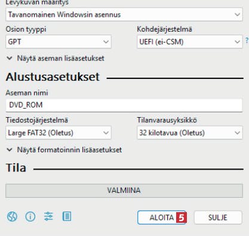Click the Aseman nimi DVD_ROM field

124,105
